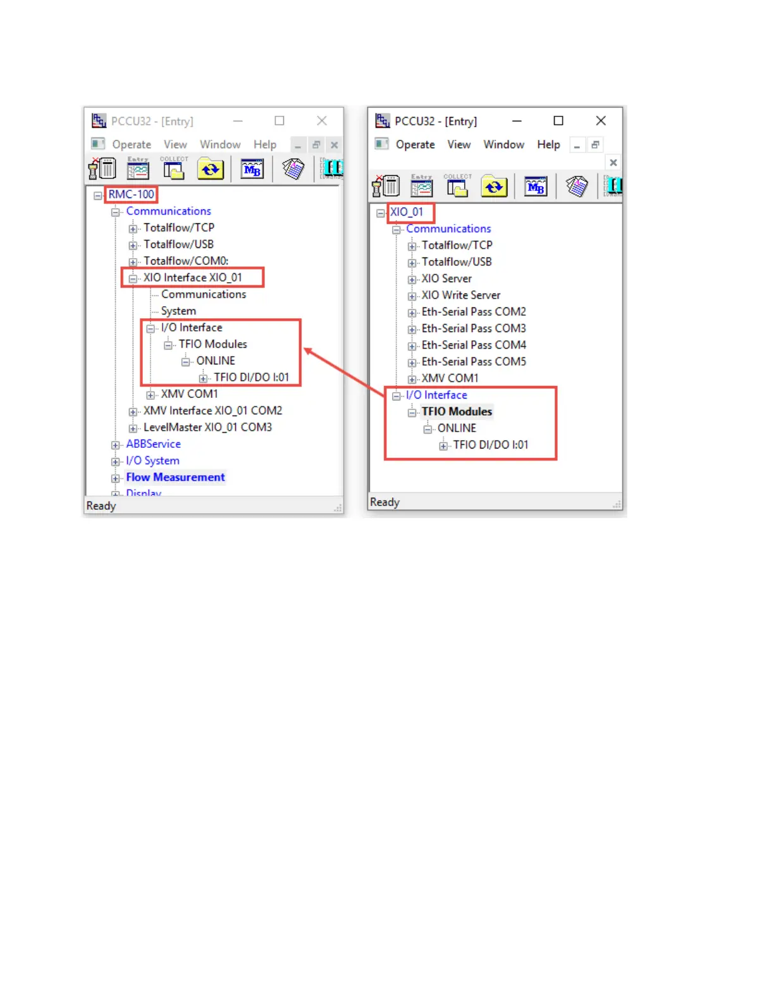Click the Collect icon in RMC-100 window toolbar

pos(174,169)
